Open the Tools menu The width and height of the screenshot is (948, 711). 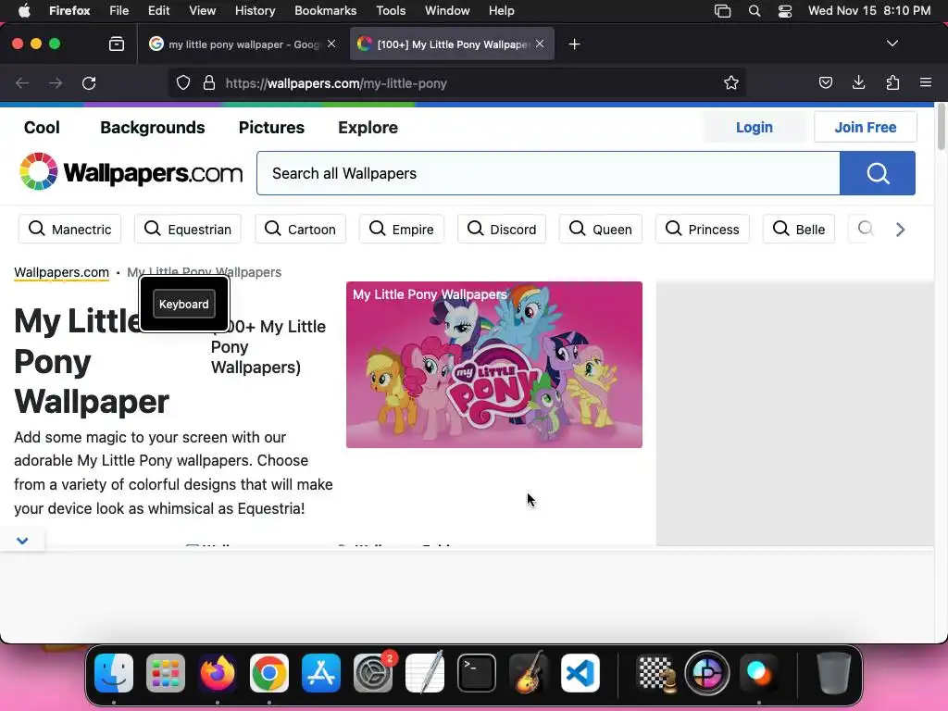pos(392,10)
